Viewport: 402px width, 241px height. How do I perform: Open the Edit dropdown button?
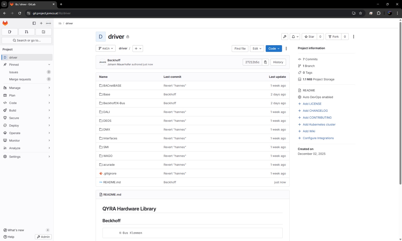(x=257, y=49)
